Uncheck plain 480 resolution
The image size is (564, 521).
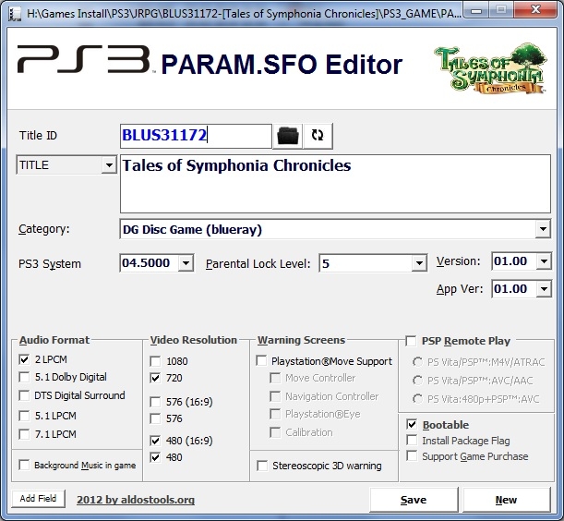(x=155, y=457)
